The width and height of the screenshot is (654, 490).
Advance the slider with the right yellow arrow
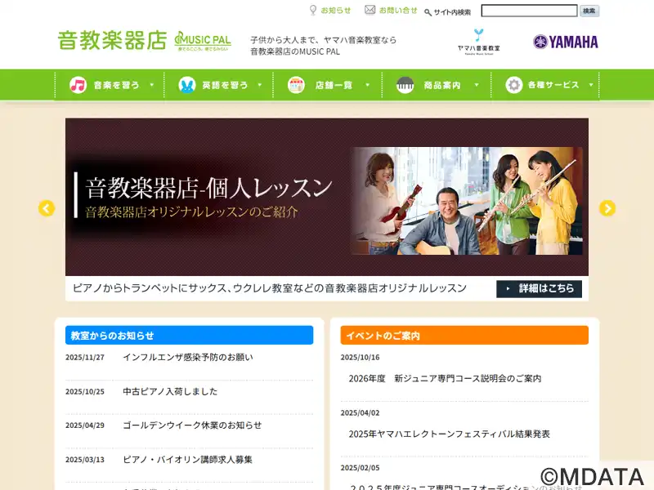pos(607,208)
